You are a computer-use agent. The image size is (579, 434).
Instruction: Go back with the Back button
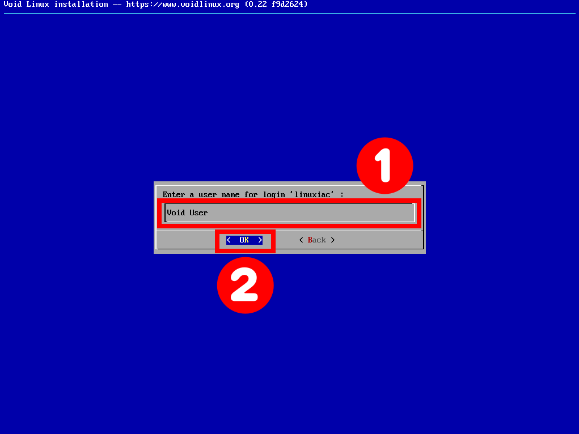pos(317,240)
